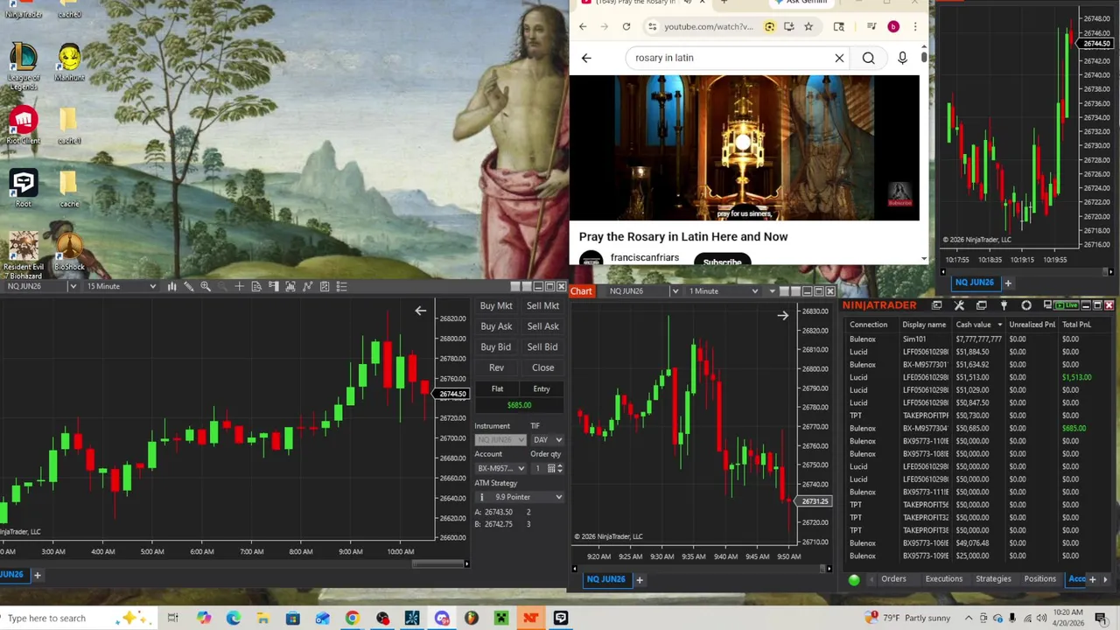Click Rev button in Chart Trader

496,368
